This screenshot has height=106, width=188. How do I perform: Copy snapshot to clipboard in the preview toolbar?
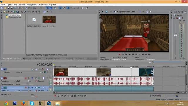pyautogui.click(x=147, y=12)
